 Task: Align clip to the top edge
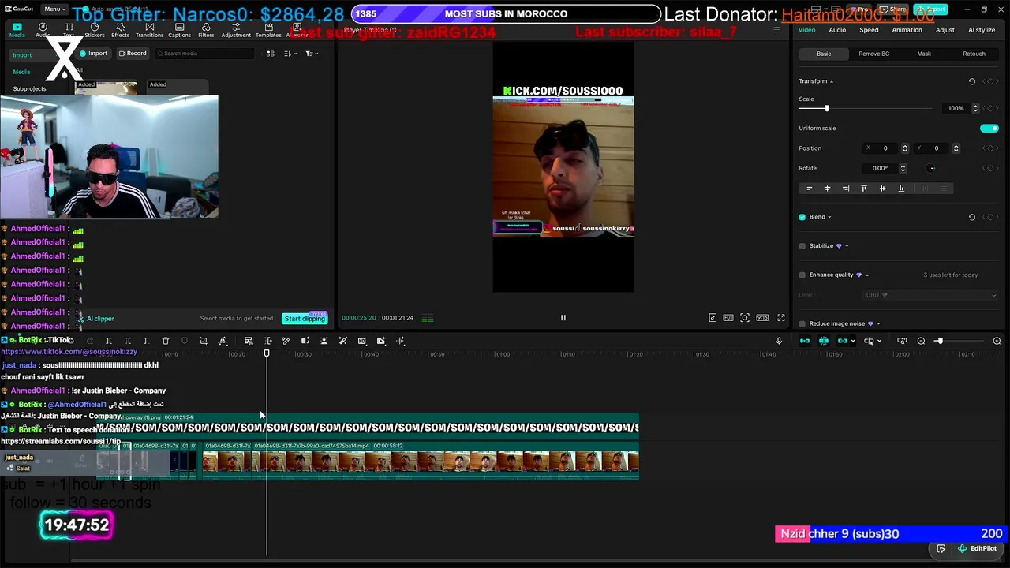tap(864, 189)
